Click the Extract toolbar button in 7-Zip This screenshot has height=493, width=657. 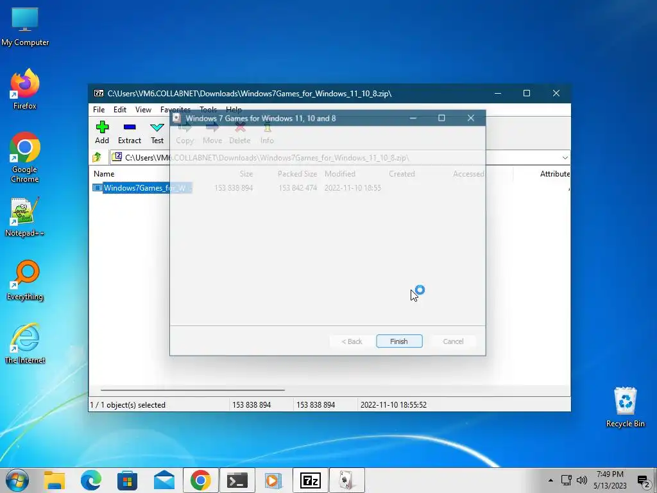130,132
